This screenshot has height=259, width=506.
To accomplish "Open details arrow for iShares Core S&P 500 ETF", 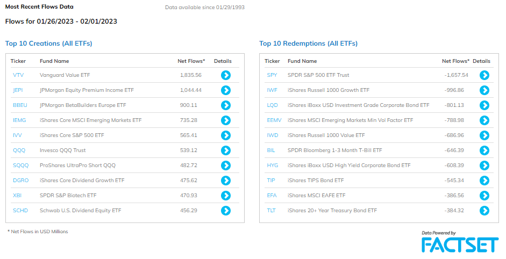I will point(226,135).
